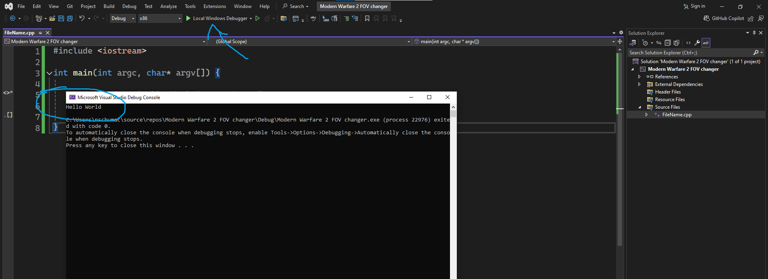Open the Debug configuration dropdown

click(123, 18)
